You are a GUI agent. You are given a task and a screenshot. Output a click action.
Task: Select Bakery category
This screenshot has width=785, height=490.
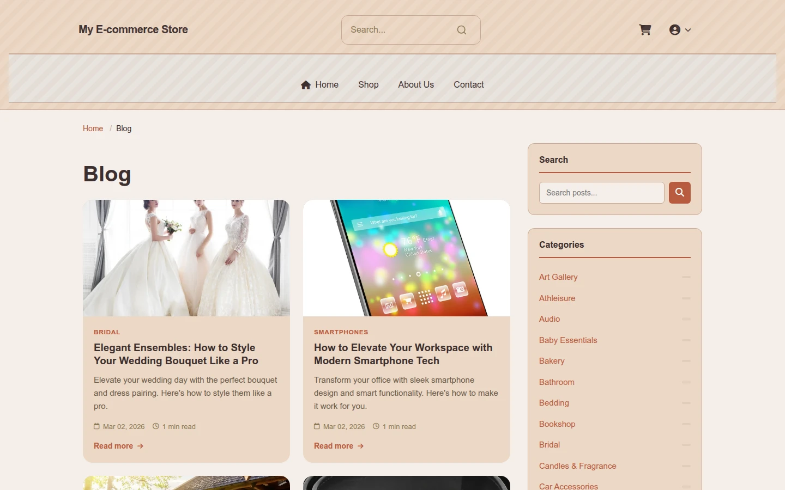point(552,361)
